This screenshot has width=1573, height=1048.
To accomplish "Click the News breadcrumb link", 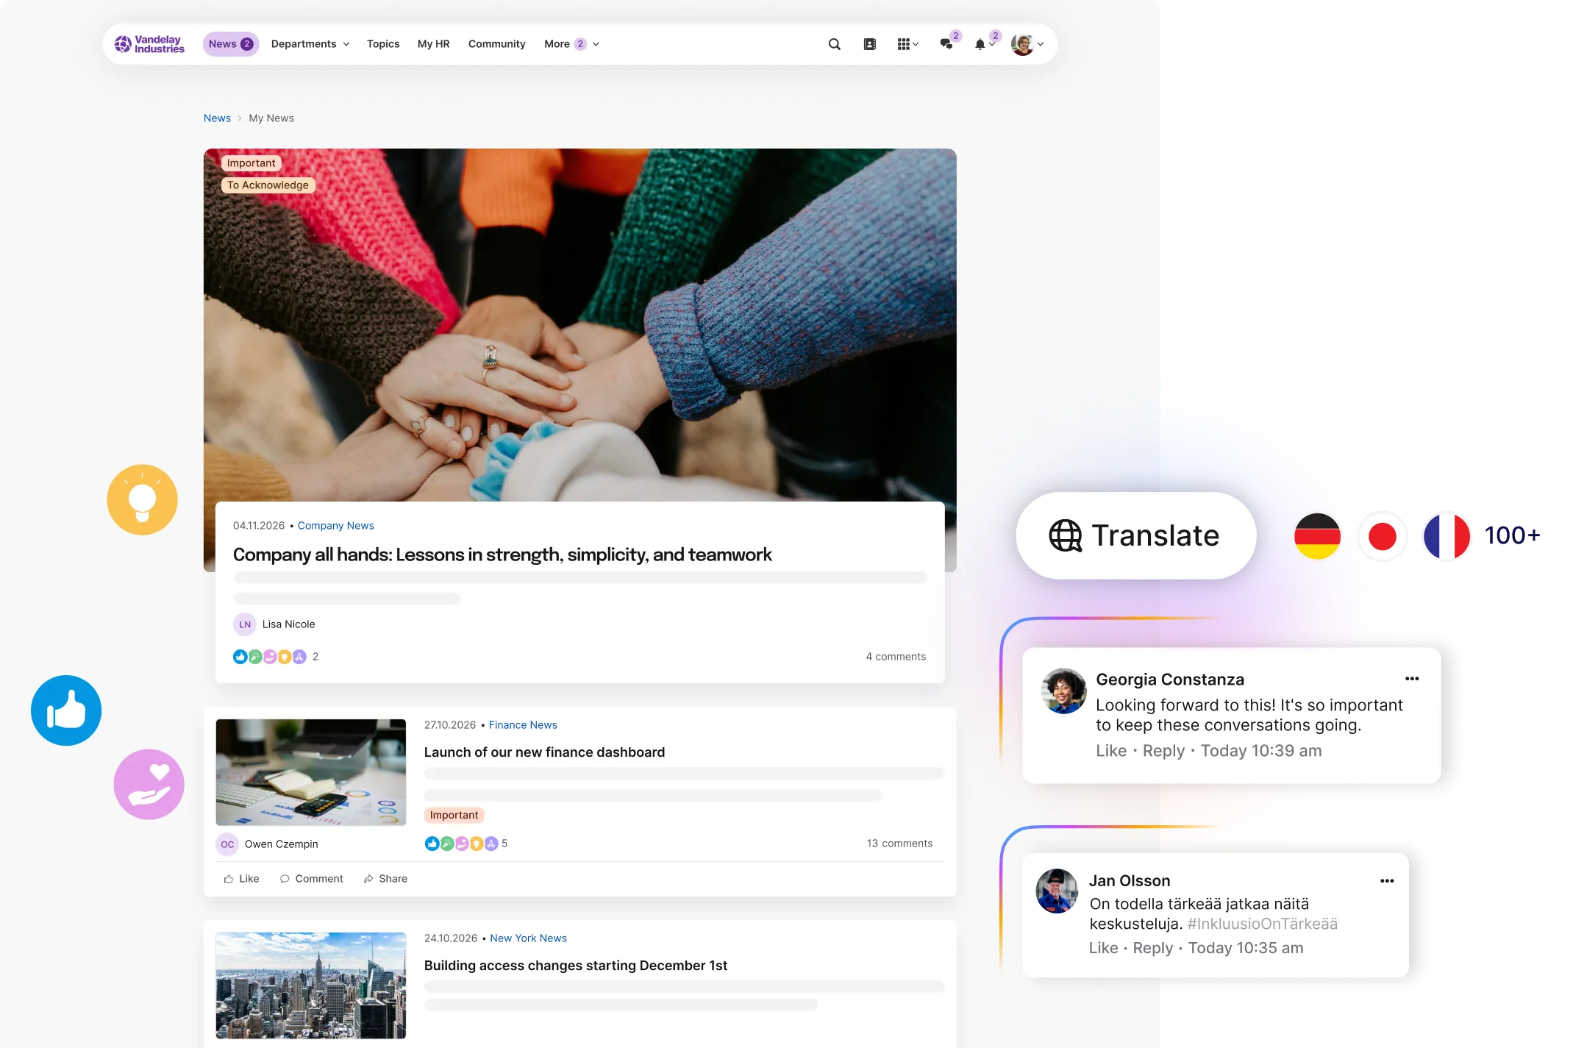I will click(x=217, y=118).
